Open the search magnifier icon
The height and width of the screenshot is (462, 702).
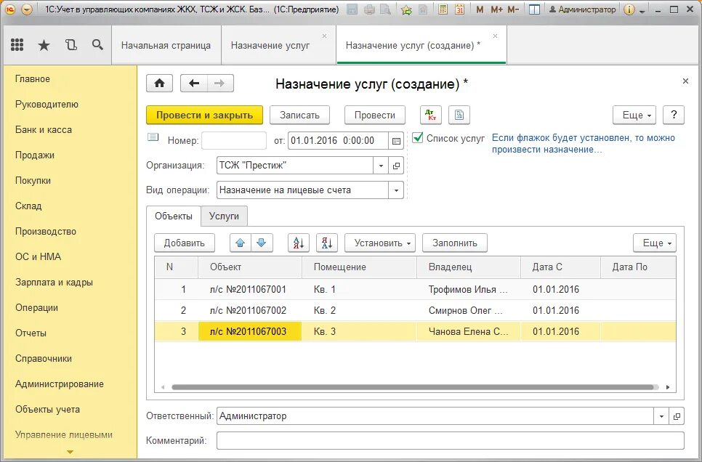pyautogui.click(x=97, y=45)
